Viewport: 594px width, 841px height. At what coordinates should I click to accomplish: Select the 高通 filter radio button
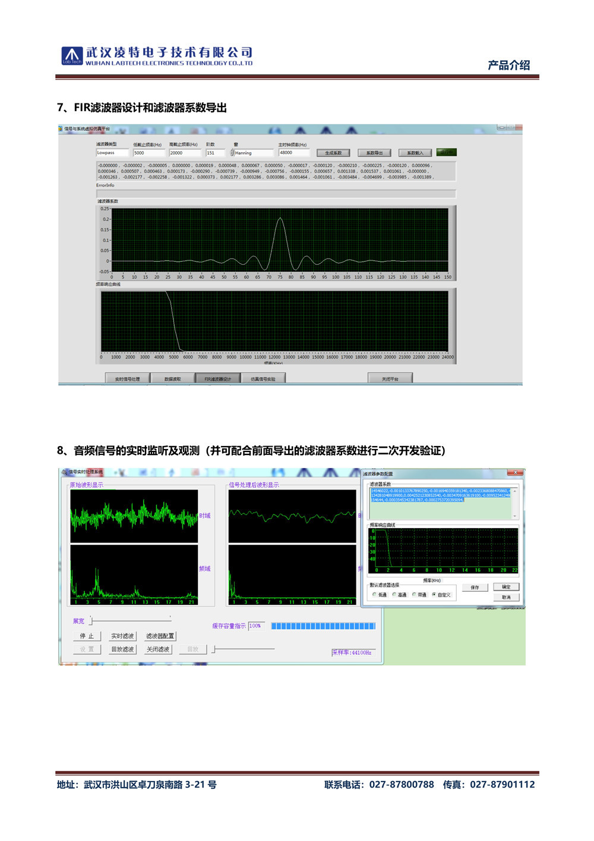[x=394, y=595]
